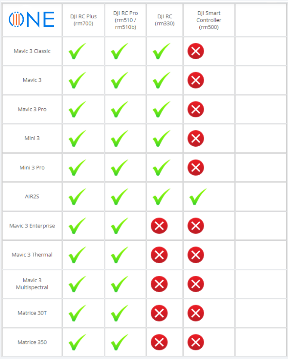The width and height of the screenshot is (288, 359).
Task: Click the red cross for Mavic 3 Classic Smart Controller
Action: pos(196,51)
